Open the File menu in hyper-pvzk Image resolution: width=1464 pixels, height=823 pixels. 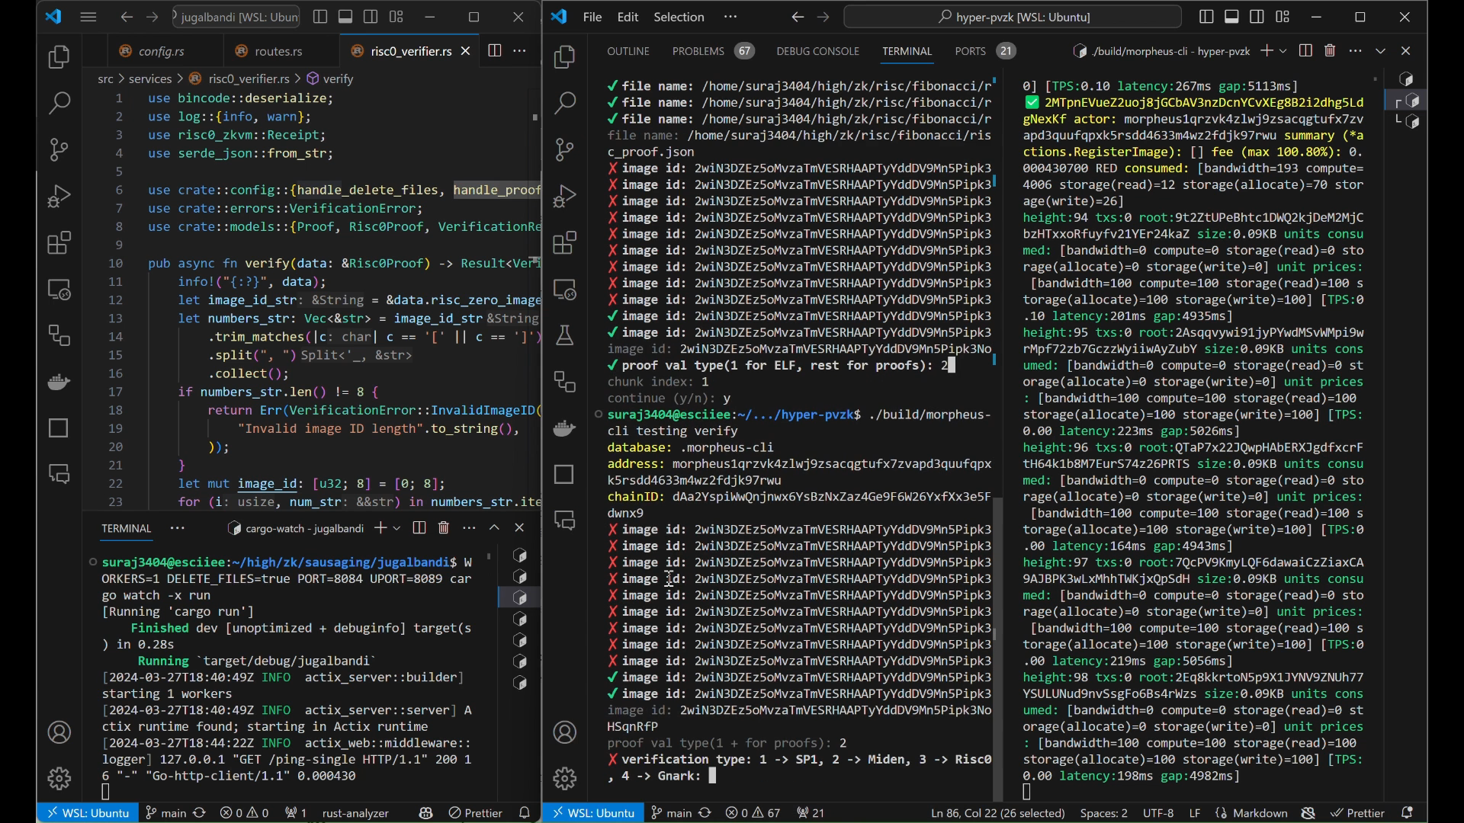click(x=592, y=17)
